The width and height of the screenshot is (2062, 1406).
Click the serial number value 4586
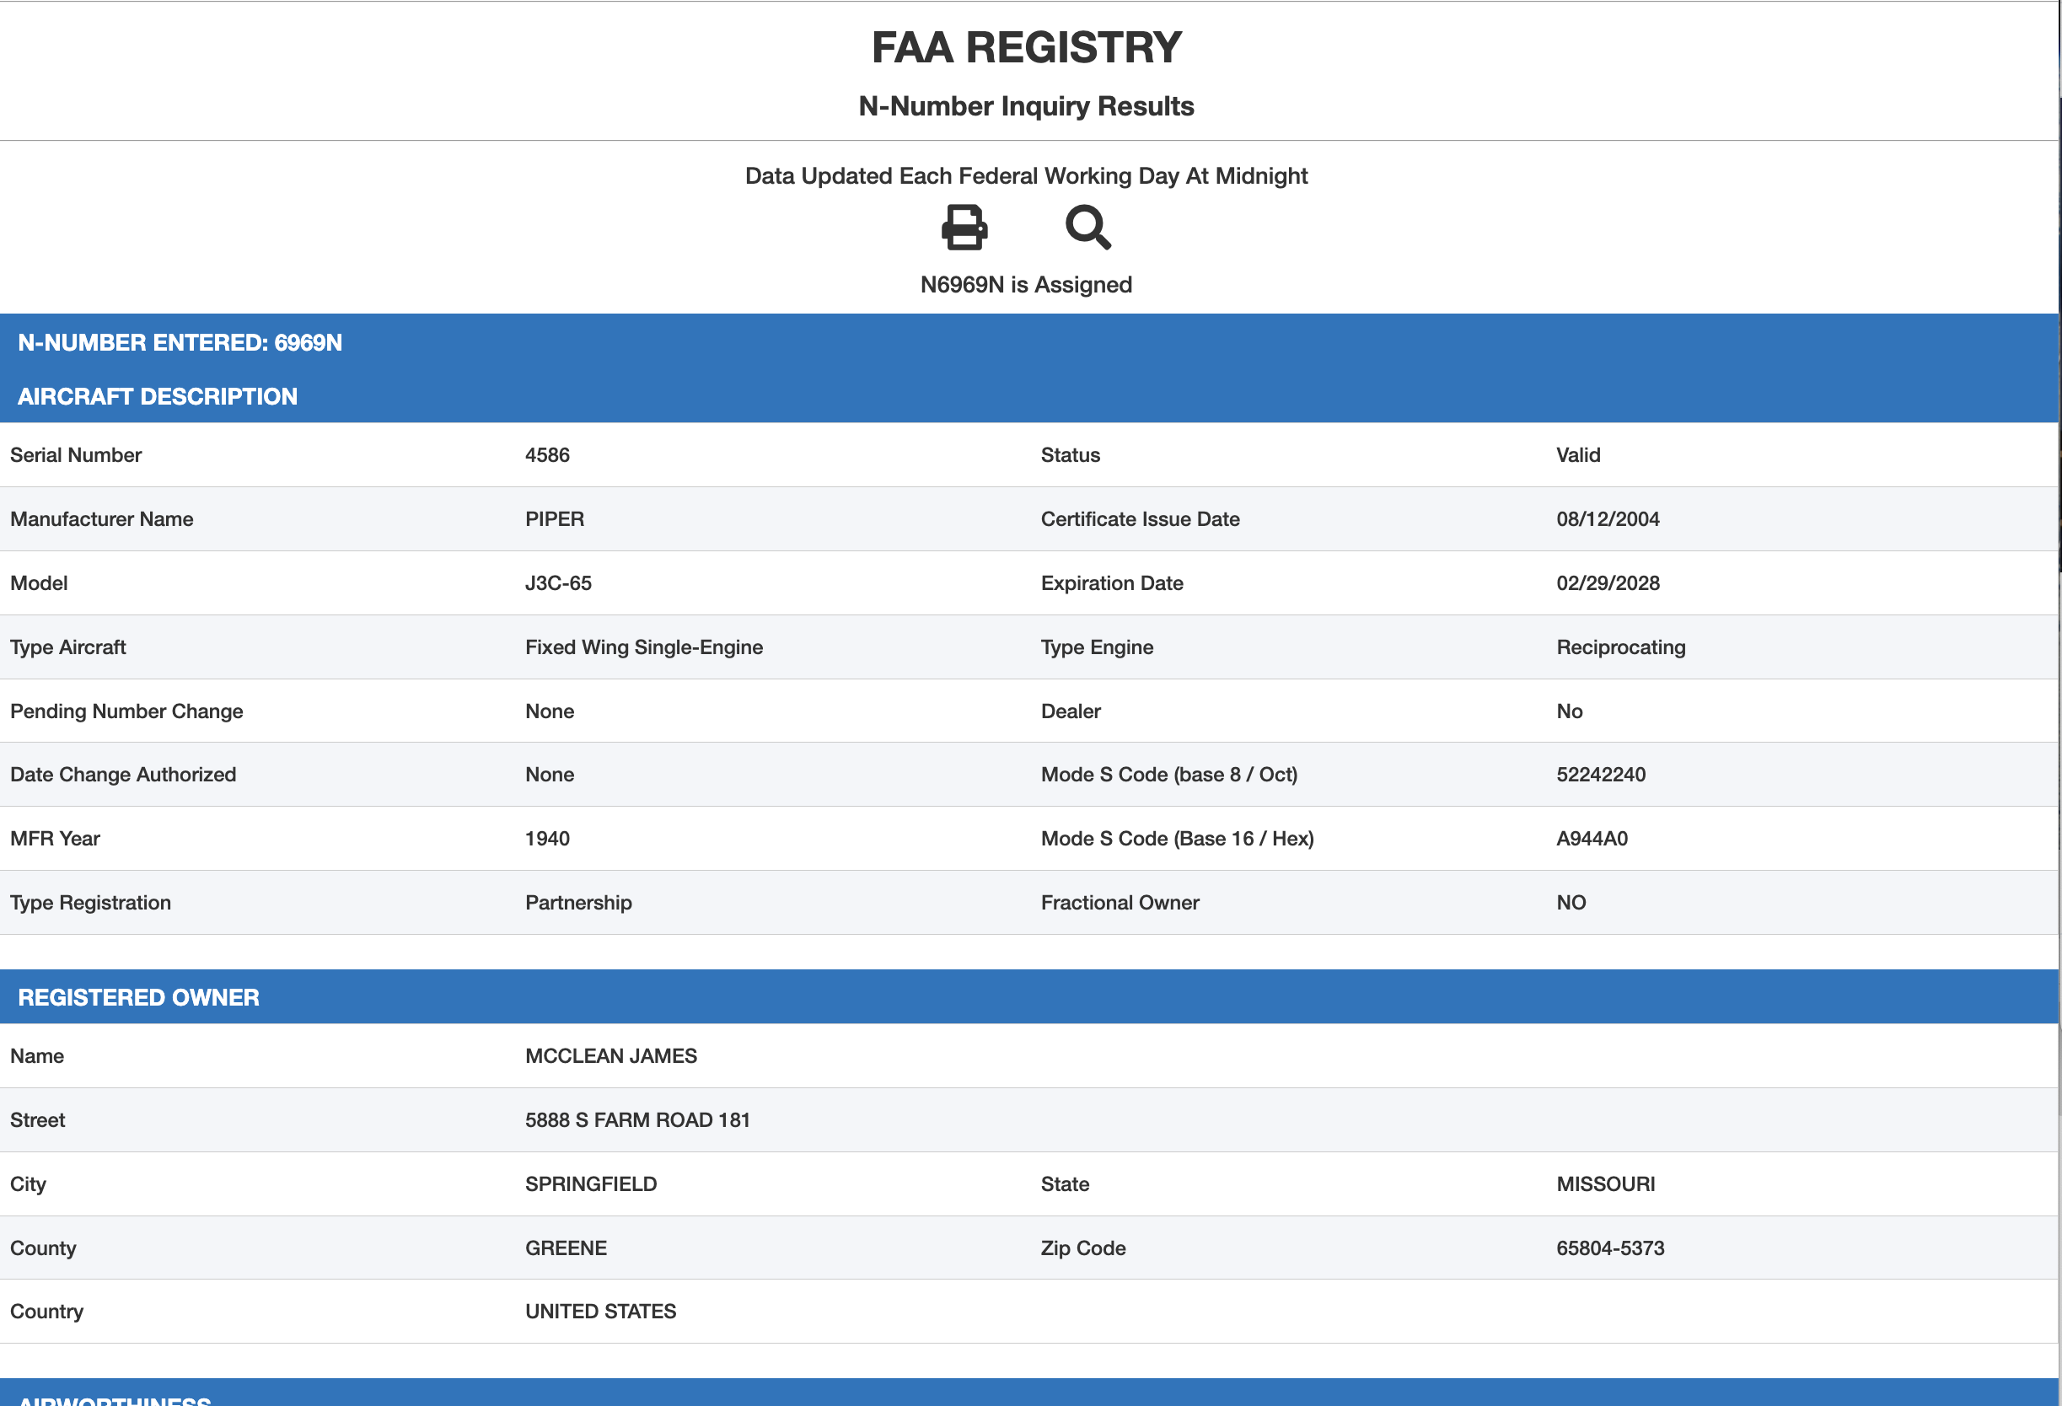(547, 455)
